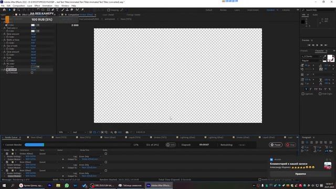Open viewer magnification 50% dropdown
The height and width of the screenshot is (189, 336).
click(64, 132)
